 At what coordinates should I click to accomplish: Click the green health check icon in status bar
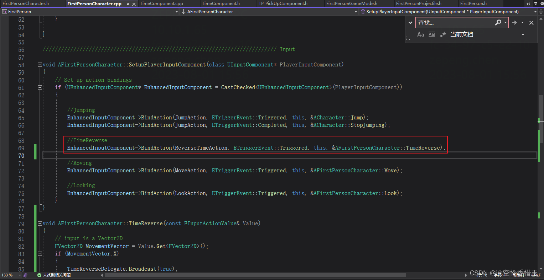(x=39, y=275)
